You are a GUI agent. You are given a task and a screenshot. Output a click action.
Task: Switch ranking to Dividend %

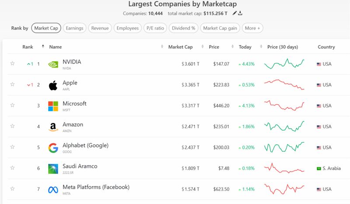click(183, 28)
